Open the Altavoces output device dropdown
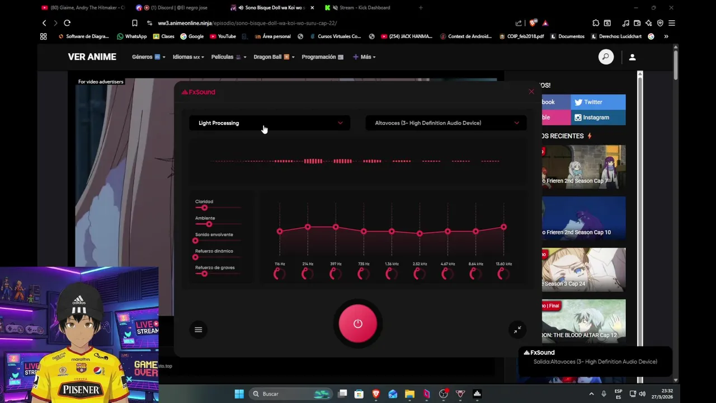Image resolution: width=716 pixels, height=403 pixels. pos(446,123)
